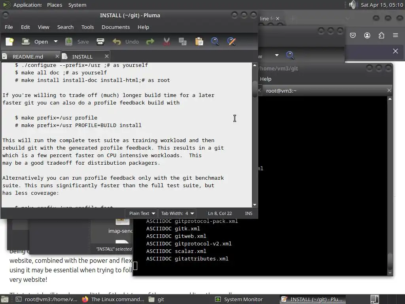Screen dimensions: 405x304
Task: Open the Documents menu
Action: click(x=116, y=27)
